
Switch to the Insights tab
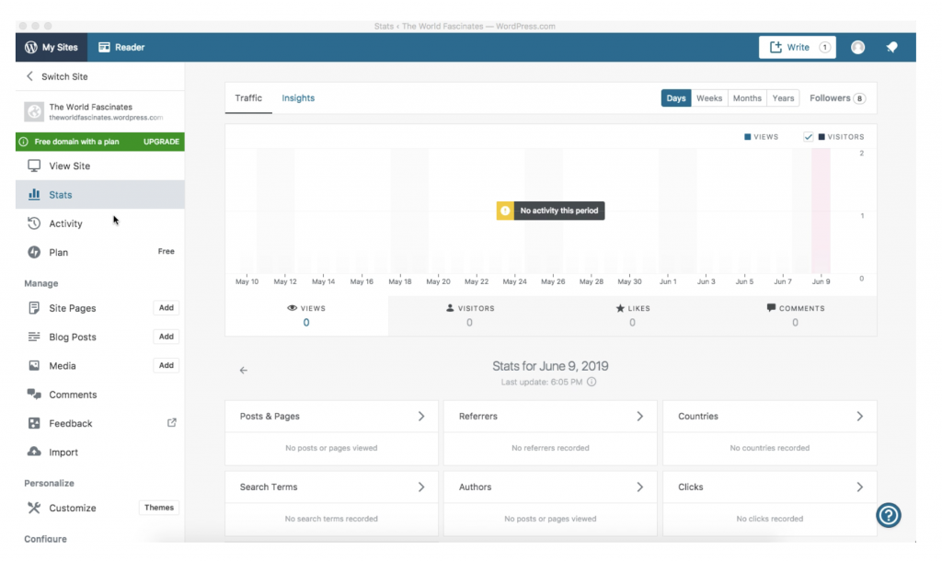[298, 97]
